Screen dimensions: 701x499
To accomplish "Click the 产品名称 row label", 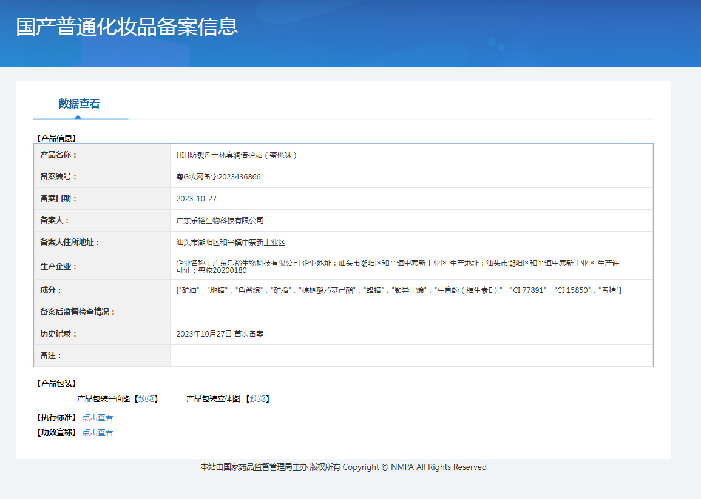I will click(x=59, y=155).
